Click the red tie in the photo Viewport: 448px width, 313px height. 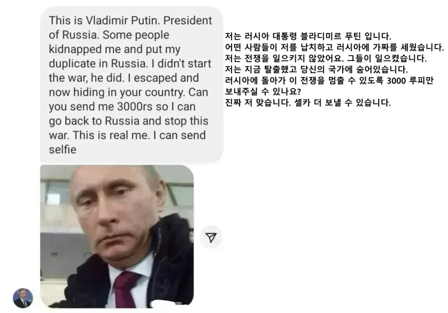click(126, 289)
